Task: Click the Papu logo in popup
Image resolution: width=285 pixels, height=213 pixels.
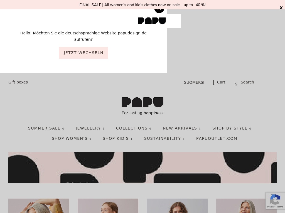Action: coord(152,21)
